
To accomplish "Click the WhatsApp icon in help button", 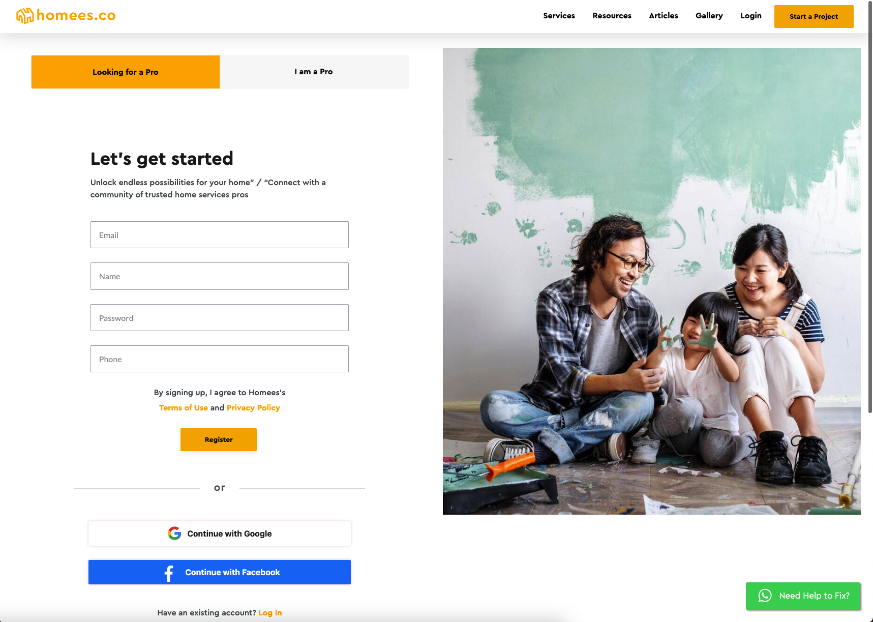I will [765, 596].
